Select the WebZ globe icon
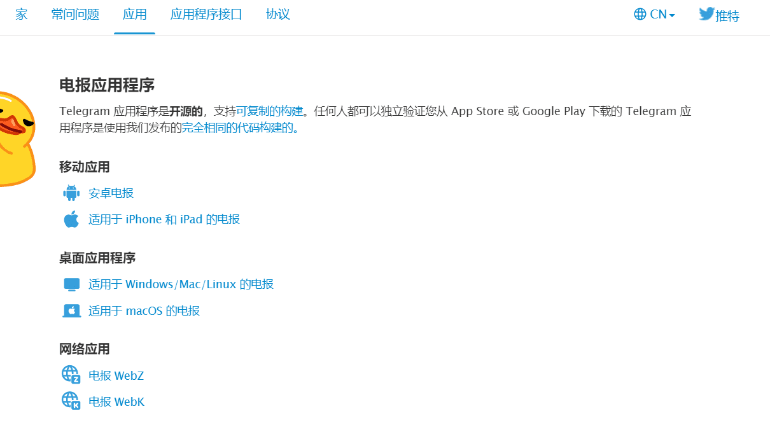The image size is (770, 425). point(71,374)
